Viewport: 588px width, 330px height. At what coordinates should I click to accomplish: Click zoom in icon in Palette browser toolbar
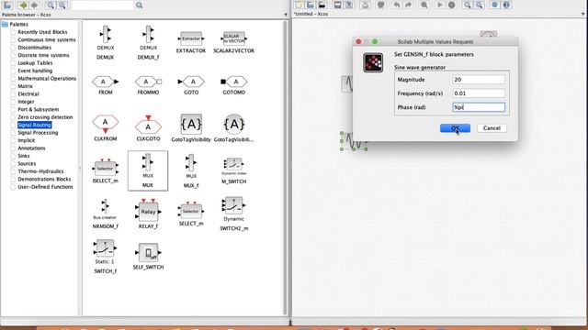(x=51, y=5)
